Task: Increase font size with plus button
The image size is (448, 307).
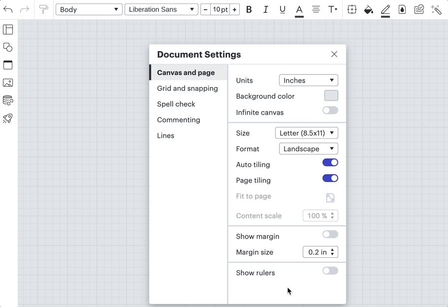Action: click(235, 9)
